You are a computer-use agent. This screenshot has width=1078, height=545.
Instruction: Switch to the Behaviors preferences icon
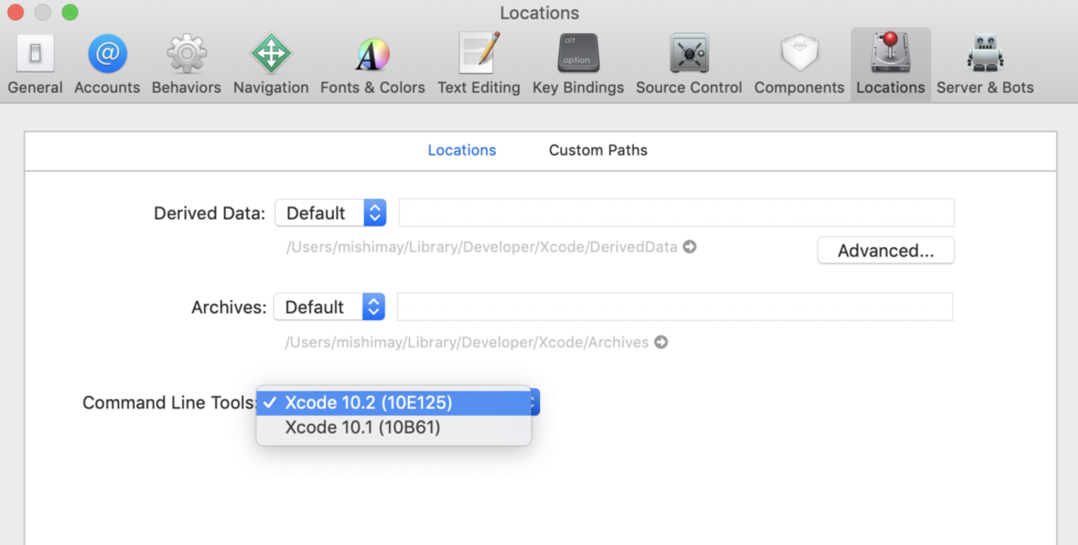pos(186,65)
